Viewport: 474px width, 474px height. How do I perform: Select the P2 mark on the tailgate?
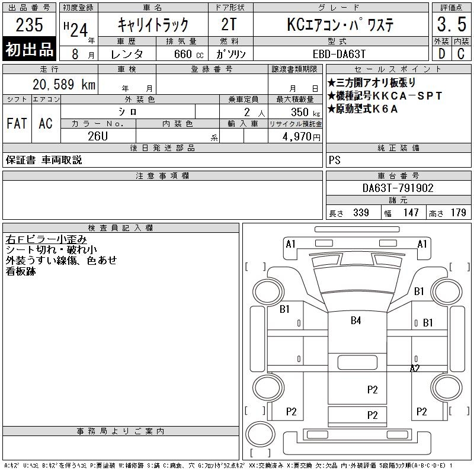coord(372,415)
